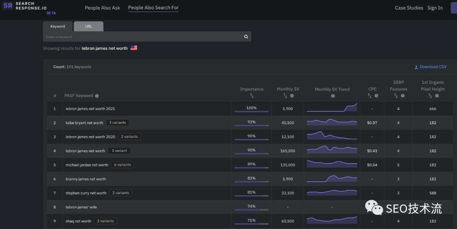Click the US flag country icon
The height and width of the screenshot is (229, 457).
[x=134, y=48]
